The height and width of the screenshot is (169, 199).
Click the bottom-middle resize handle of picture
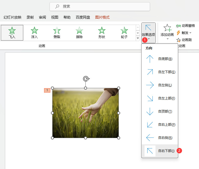pyautogui.click(x=85, y=138)
